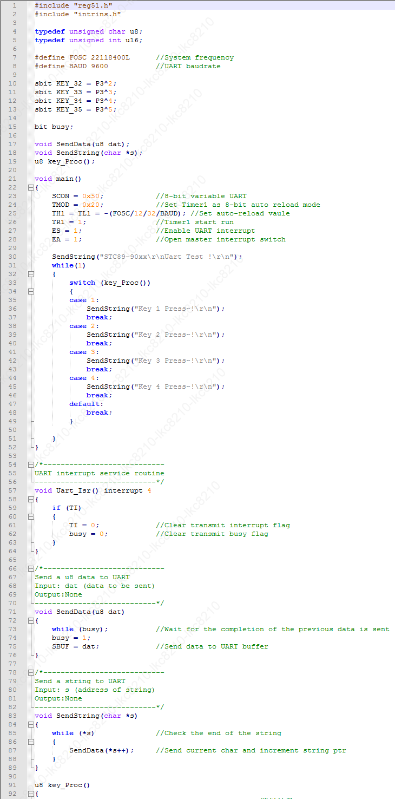
Task: Click line number 83 in the margin
Action: (x=12, y=716)
